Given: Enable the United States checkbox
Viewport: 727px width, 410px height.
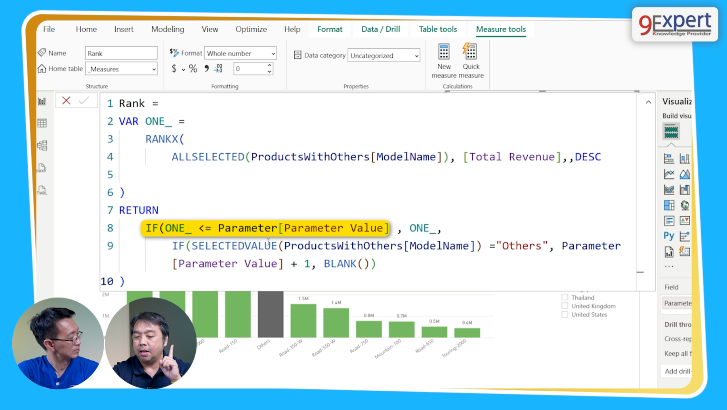Looking at the screenshot, I should tap(564, 314).
